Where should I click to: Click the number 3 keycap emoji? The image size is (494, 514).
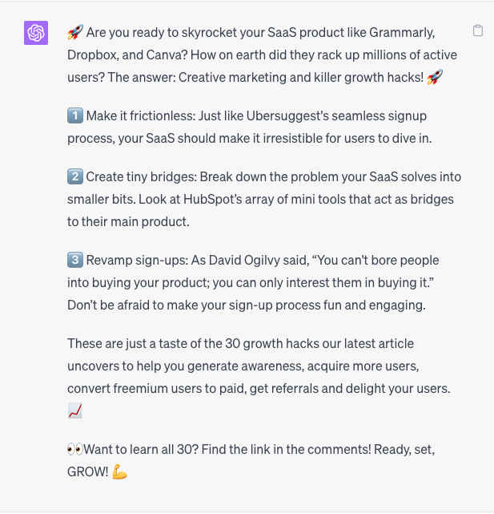[x=75, y=260]
